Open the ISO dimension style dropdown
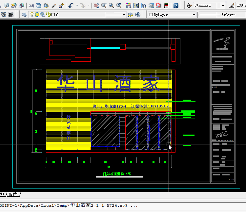Viewport: 246px width, 212px height. pyautogui.click(x=241, y=6)
